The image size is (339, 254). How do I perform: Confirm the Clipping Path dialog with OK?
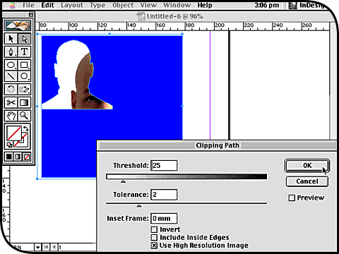pos(307,166)
